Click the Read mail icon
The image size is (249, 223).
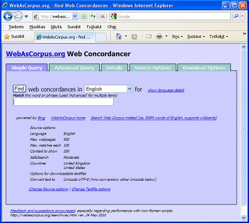pos(149,37)
